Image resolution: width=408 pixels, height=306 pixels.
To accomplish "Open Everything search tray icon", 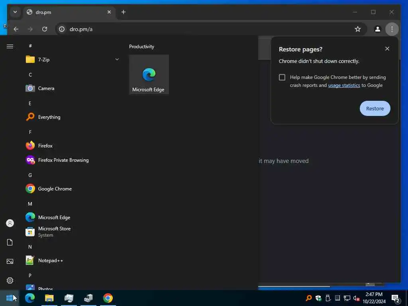I will [309, 298].
